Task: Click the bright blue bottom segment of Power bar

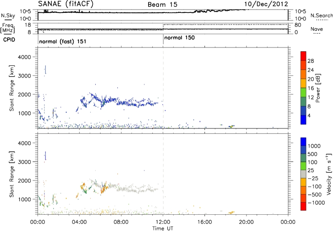Action: 303,120
